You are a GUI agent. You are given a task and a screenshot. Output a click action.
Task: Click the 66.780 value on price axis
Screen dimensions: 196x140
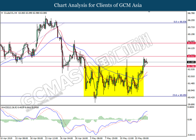point(191,13)
